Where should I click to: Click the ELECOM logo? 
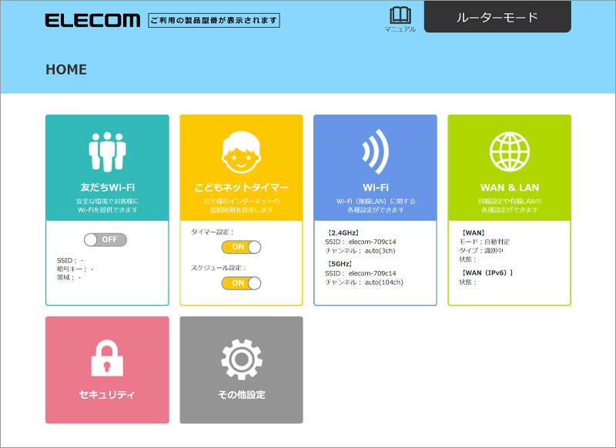(92, 20)
